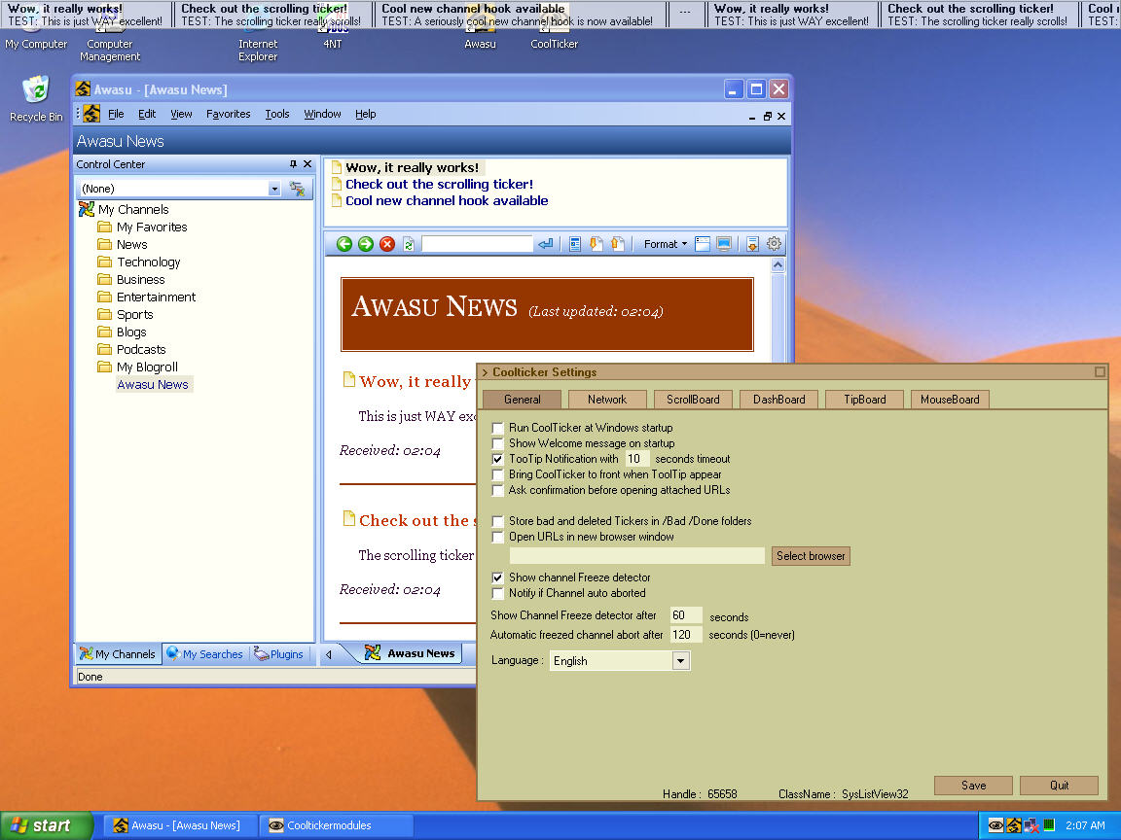
Task: Click the window-pane icon right of Format
Action: point(702,244)
